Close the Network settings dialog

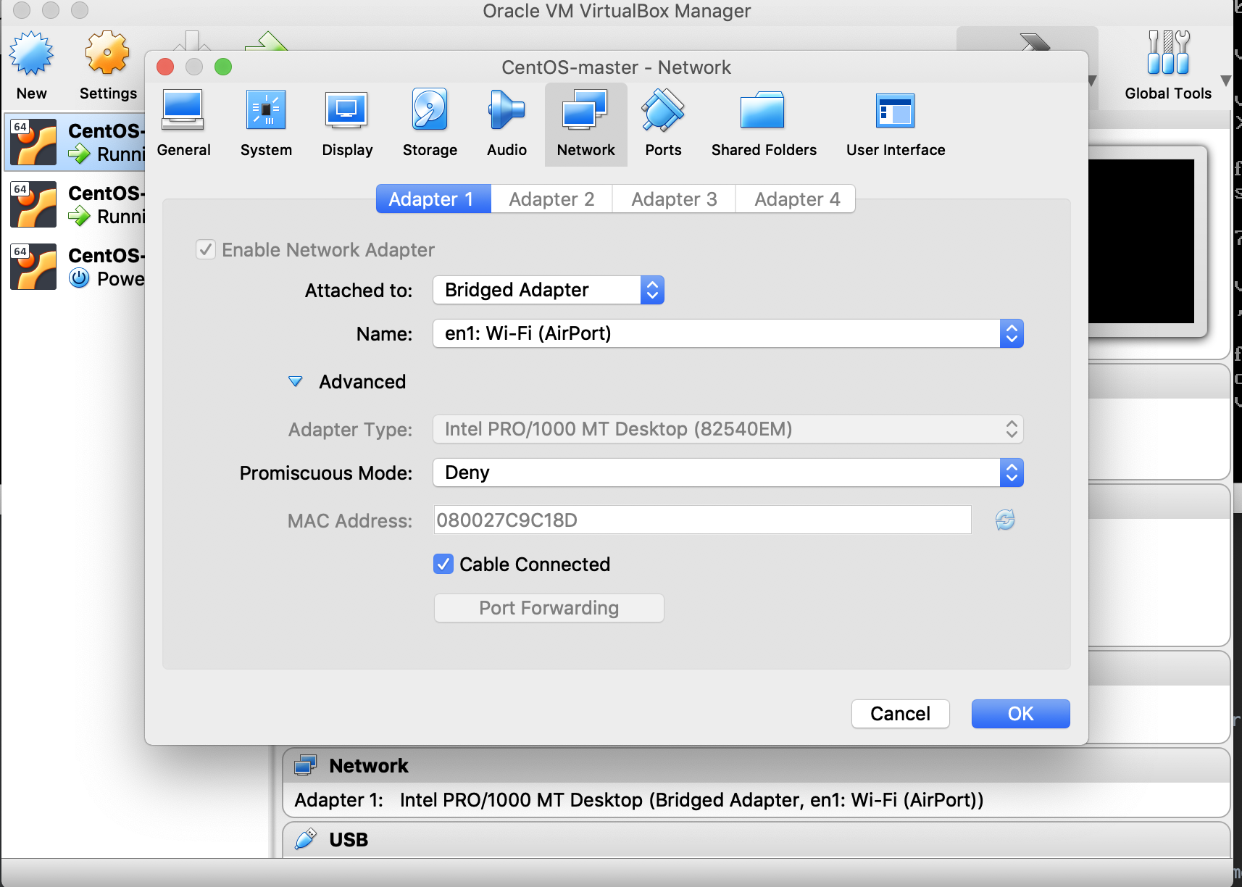pyautogui.click(x=165, y=67)
